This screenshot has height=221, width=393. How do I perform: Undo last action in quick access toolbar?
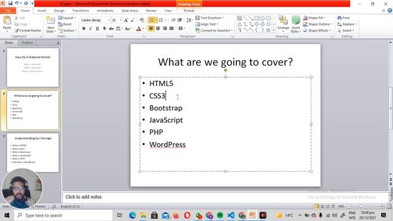tap(17, 4)
